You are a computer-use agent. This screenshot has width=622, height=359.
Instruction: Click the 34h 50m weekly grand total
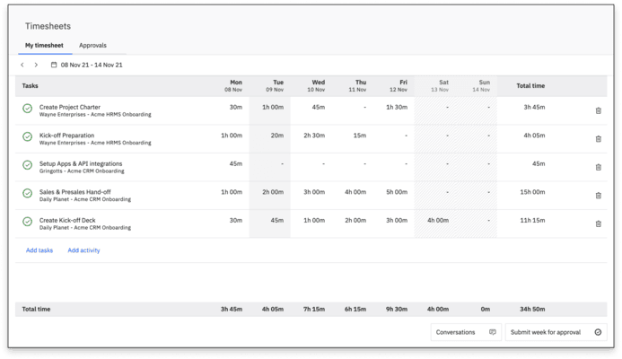[532, 309]
